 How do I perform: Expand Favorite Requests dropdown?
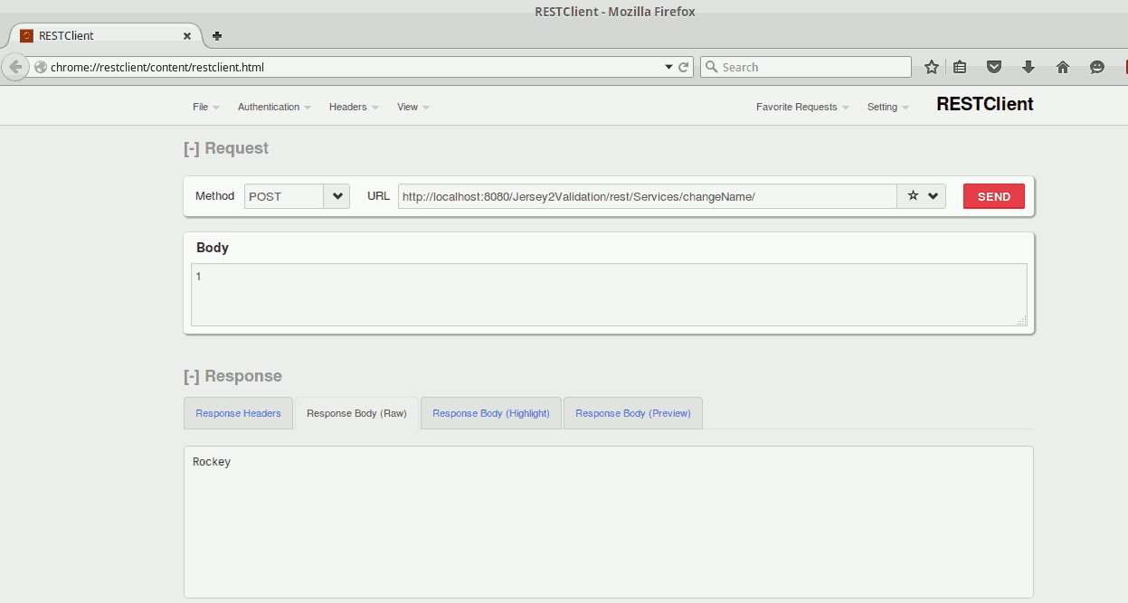pyautogui.click(x=803, y=107)
